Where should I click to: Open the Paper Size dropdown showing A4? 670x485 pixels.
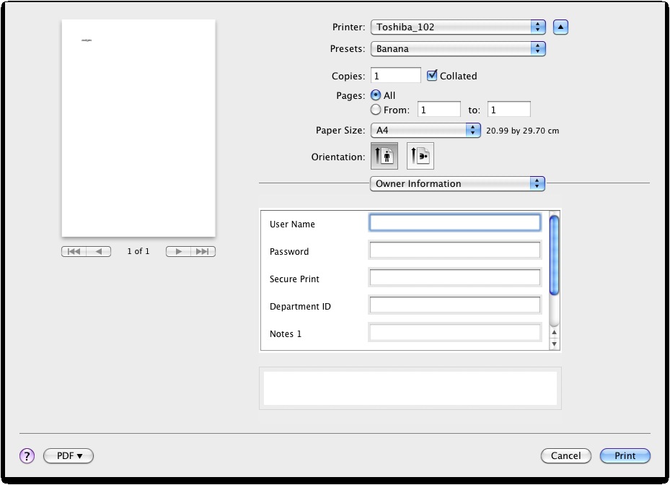pos(426,131)
